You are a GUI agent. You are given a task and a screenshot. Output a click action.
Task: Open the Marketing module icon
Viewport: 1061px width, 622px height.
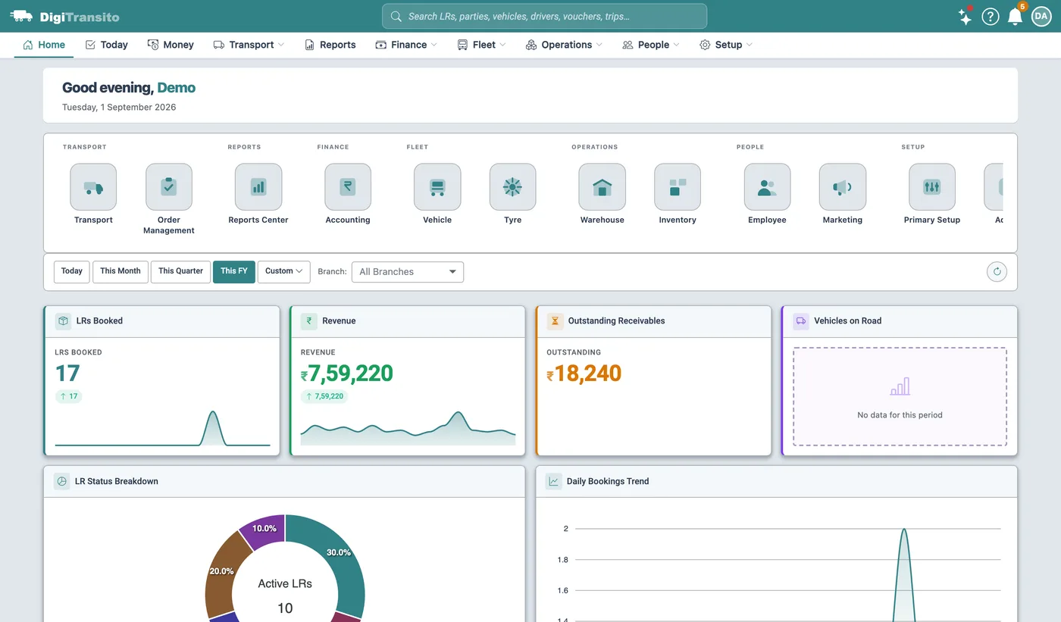(843, 187)
